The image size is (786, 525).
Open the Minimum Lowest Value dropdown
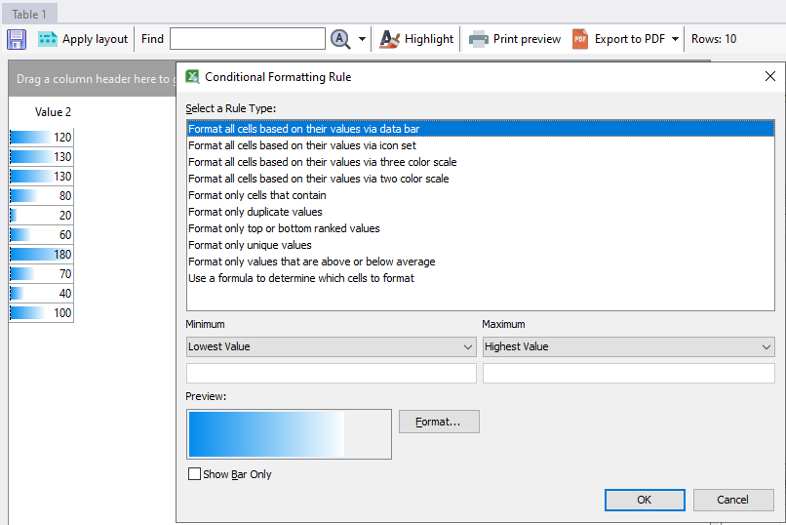pyautogui.click(x=331, y=346)
